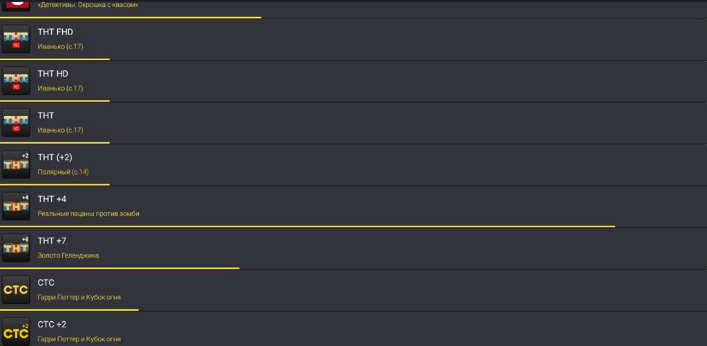Image resolution: width=707 pixels, height=346 pixels.
Task: Click the partially visible red channel icon
Action: pos(16,6)
